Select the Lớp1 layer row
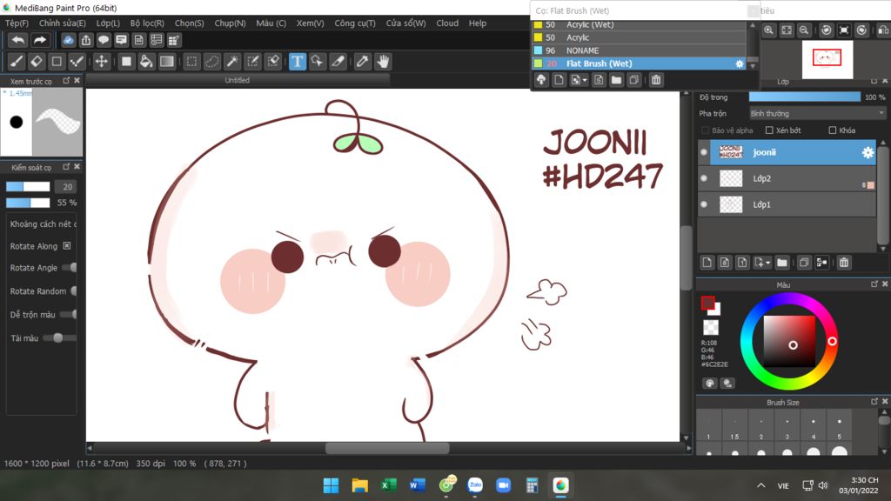 tap(787, 204)
